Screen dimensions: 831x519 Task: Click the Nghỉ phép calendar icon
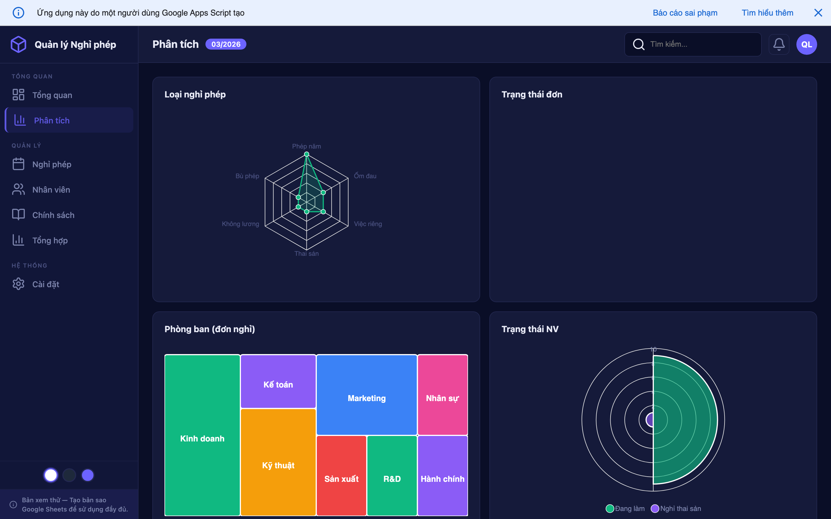18,164
